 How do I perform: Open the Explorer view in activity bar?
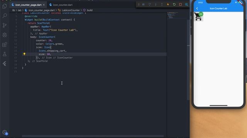click(x=5, y=6)
